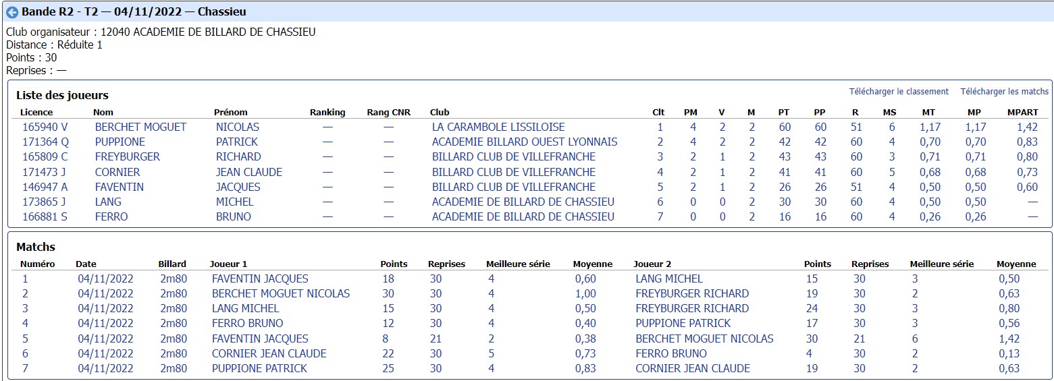Select licence 165940 V
Image resolution: width=1054 pixels, height=381 pixels.
pyautogui.click(x=45, y=127)
